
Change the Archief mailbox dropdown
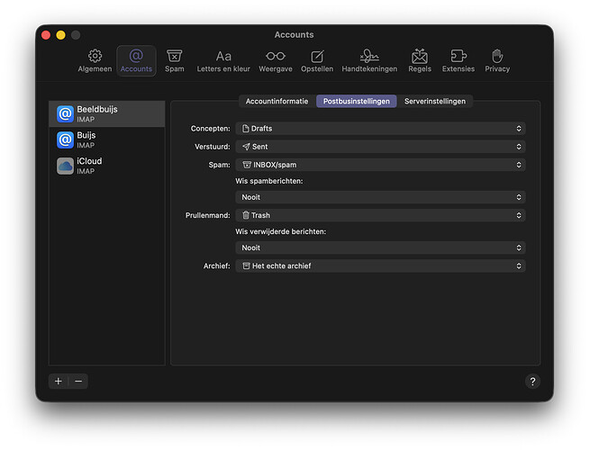[x=381, y=265]
